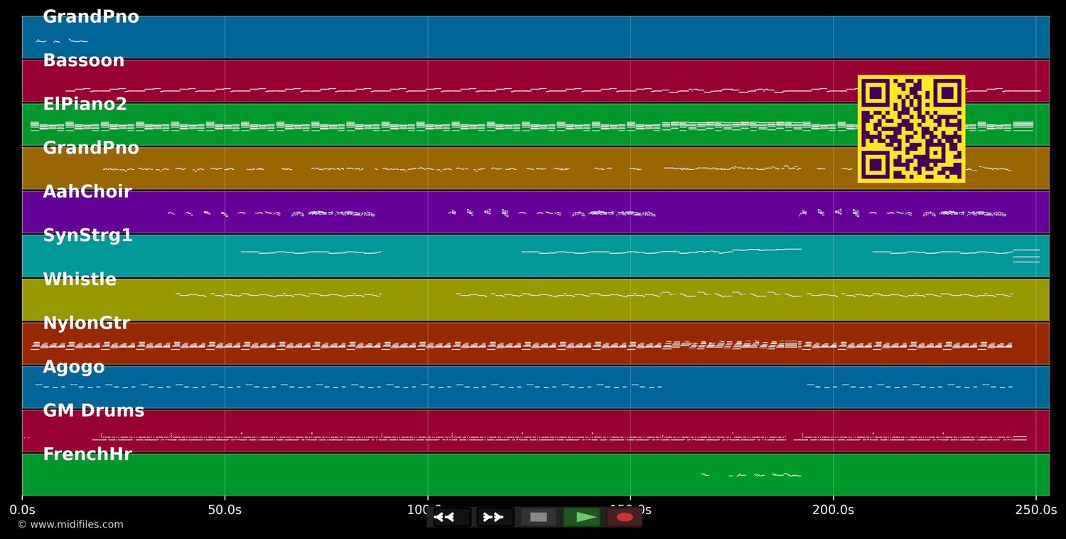Select the Agogo track label

click(x=74, y=368)
